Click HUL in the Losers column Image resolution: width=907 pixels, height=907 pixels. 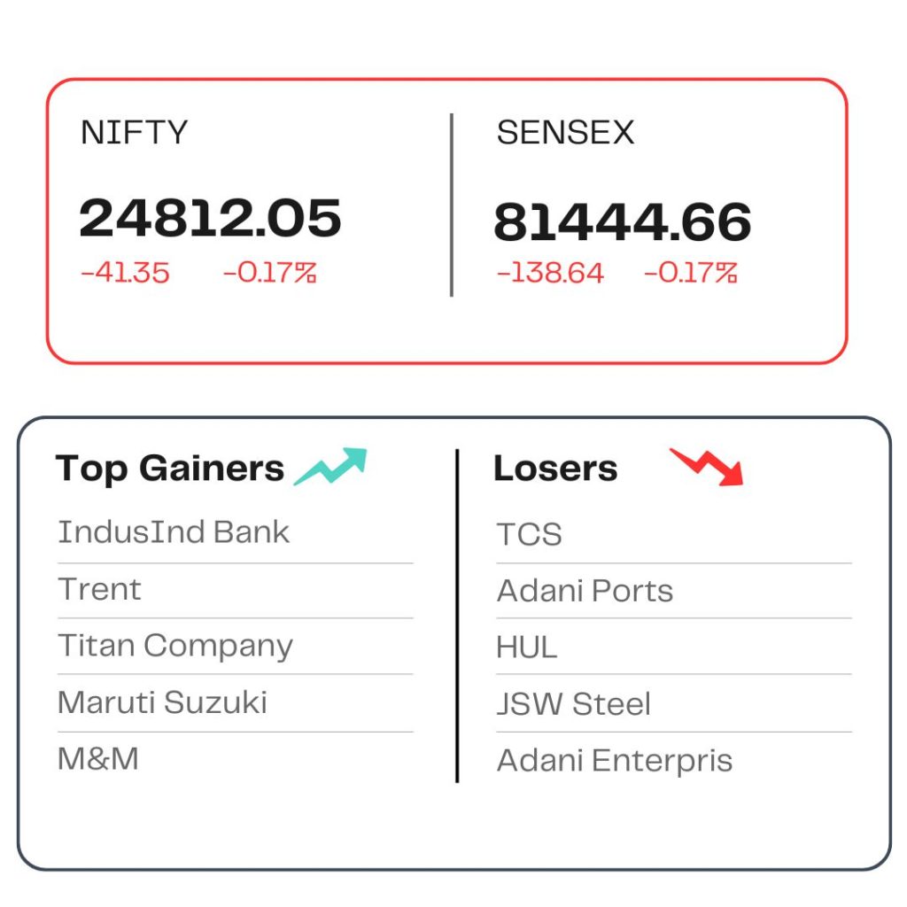coord(527,647)
